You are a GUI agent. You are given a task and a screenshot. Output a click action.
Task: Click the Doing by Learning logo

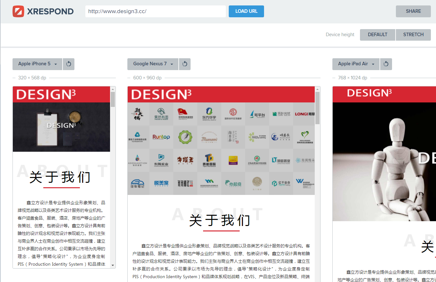(x=257, y=137)
